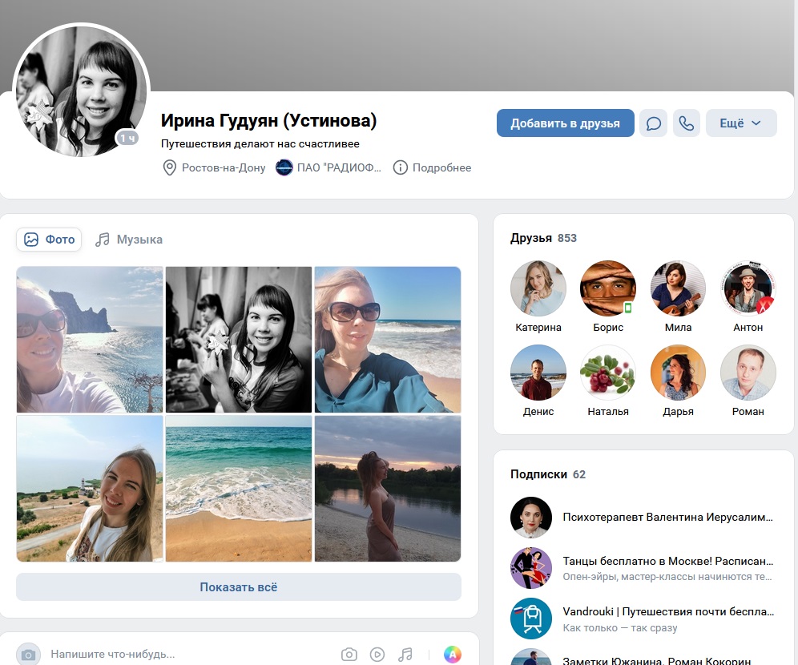Image resolution: width=798 pixels, height=665 pixels.
Task: Open Заметки Южанина. Роман Кокорин page
Action: click(x=656, y=660)
